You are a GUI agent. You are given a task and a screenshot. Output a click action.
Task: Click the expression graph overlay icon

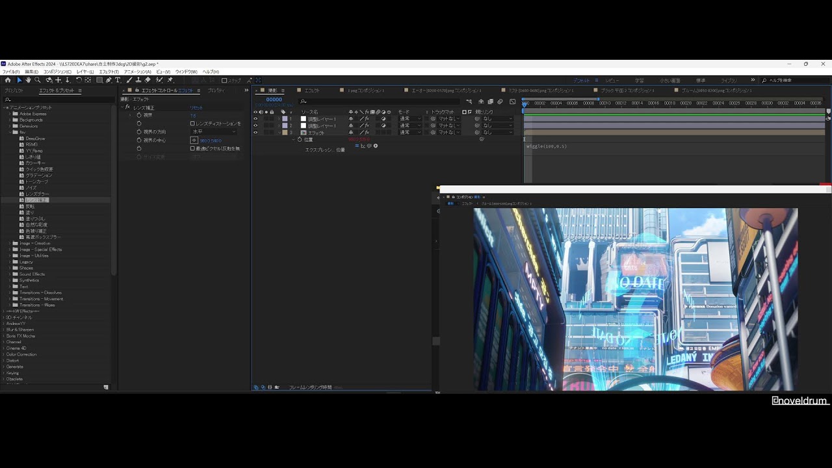pyautogui.click(x=363, y=146)
